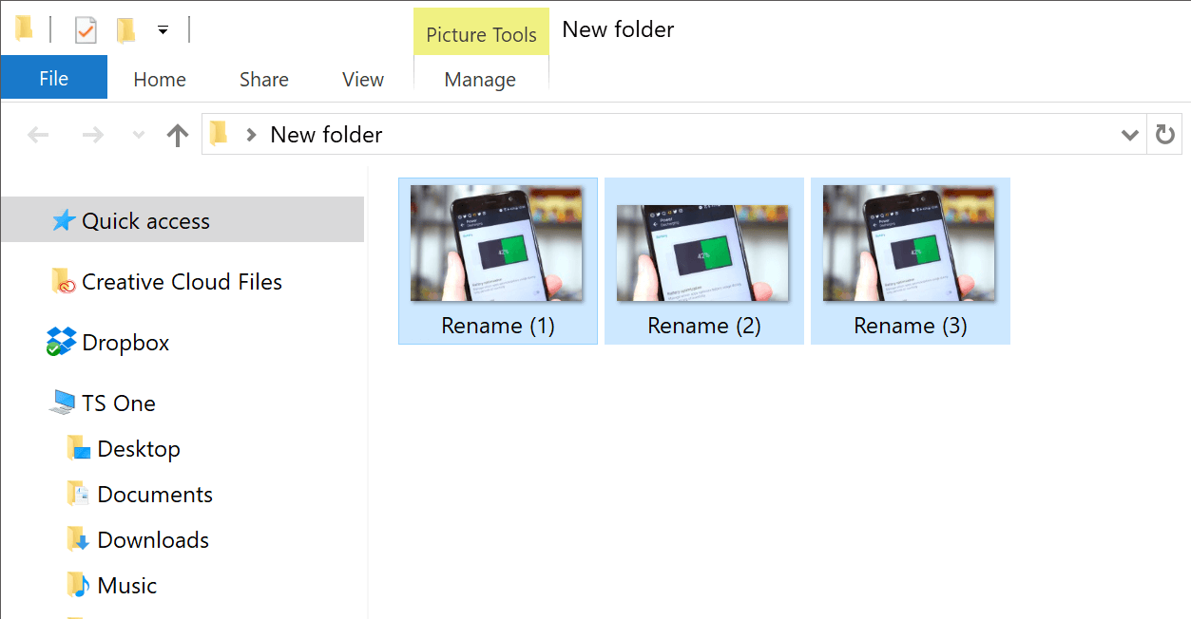Refresh the New folder view
Screen dimensions: 1191x619
[1165, 135]
